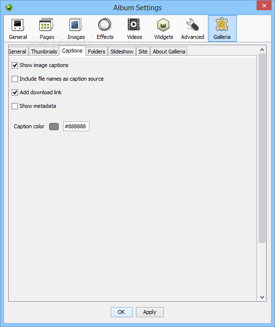
Task: Open the Pages settings section
Action: (x=47, y=29)
